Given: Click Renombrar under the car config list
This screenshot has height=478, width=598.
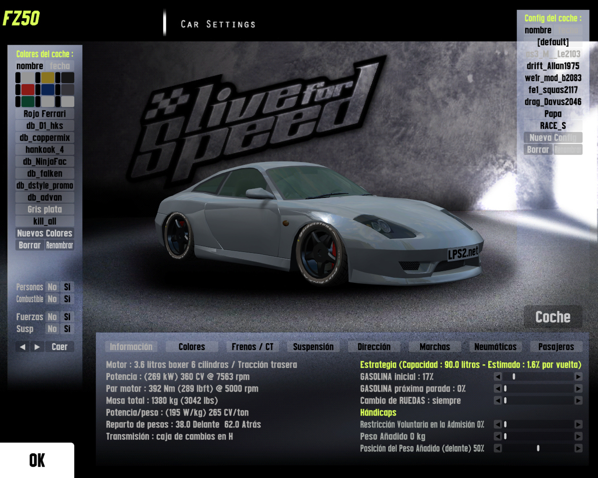Looking at the screenshot, I should tap(568, 150).
